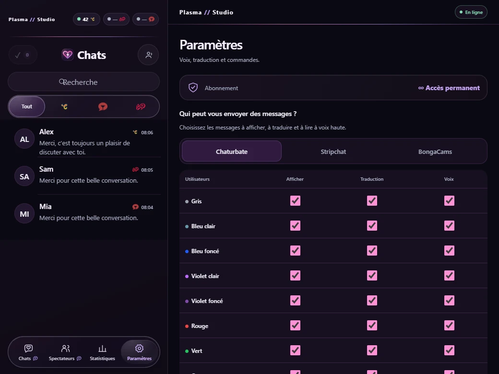
Task: Open Spectateurs from the bottom navigation
Action: [65, 352]
